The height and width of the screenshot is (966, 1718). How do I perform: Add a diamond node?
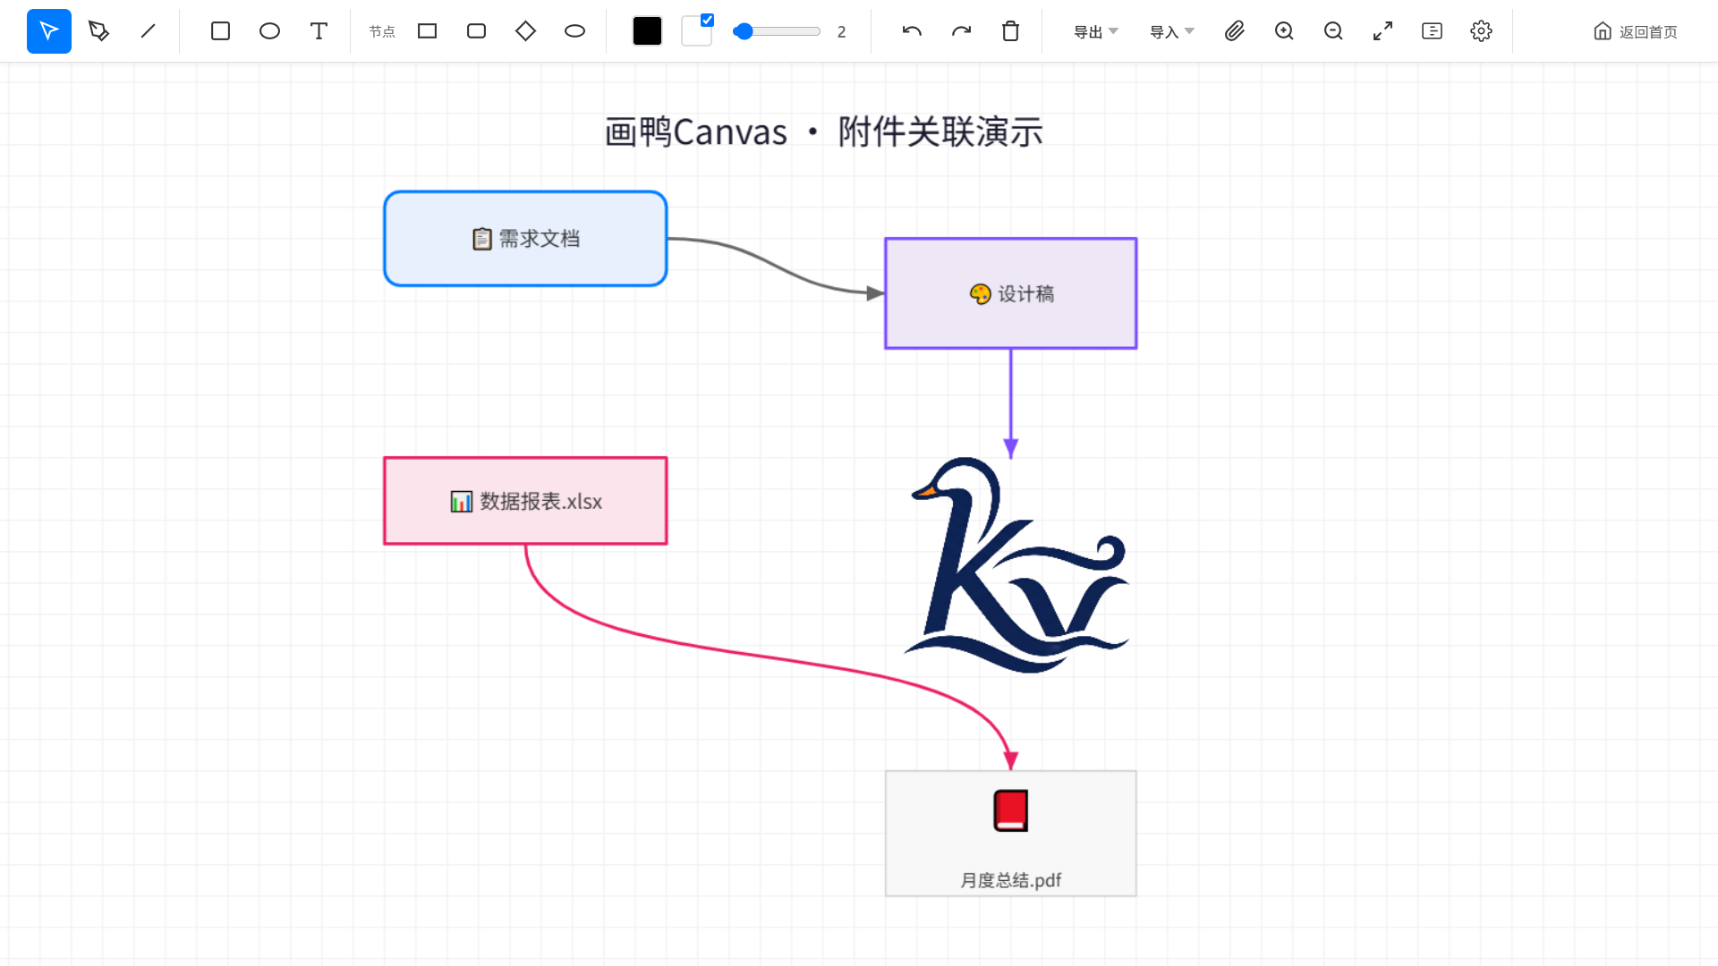[x=526, y=31]
